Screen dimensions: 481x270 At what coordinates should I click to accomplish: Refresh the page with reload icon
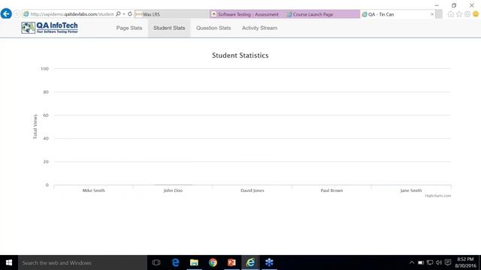130,14
